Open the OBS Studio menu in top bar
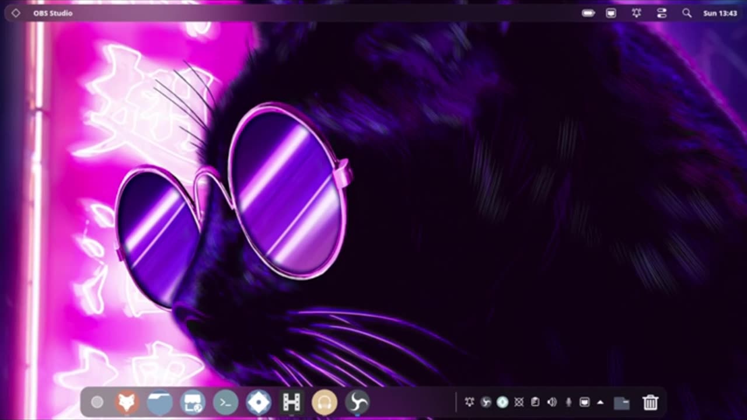Viewport: 747px width, 420px height. click(53, 13)
